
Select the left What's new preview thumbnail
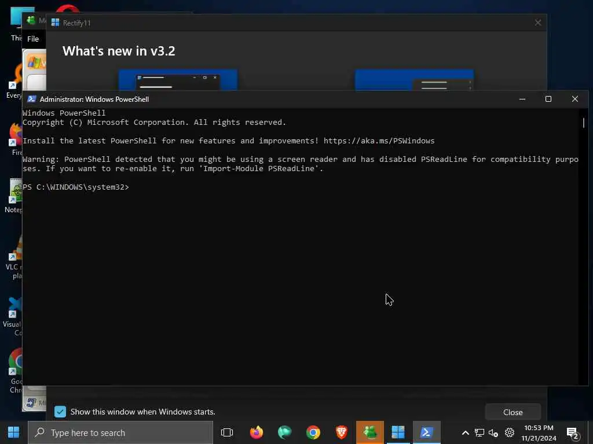click(x=178, y=80)
